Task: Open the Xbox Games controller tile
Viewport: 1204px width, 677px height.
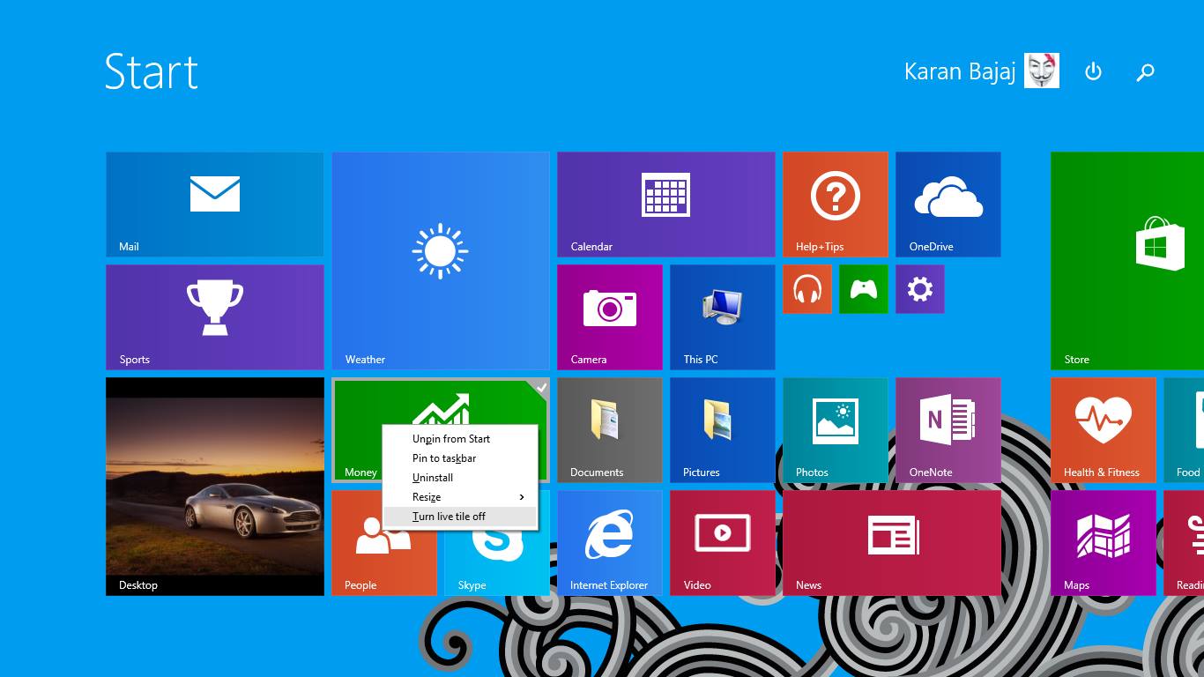Action: pos(864,289)
